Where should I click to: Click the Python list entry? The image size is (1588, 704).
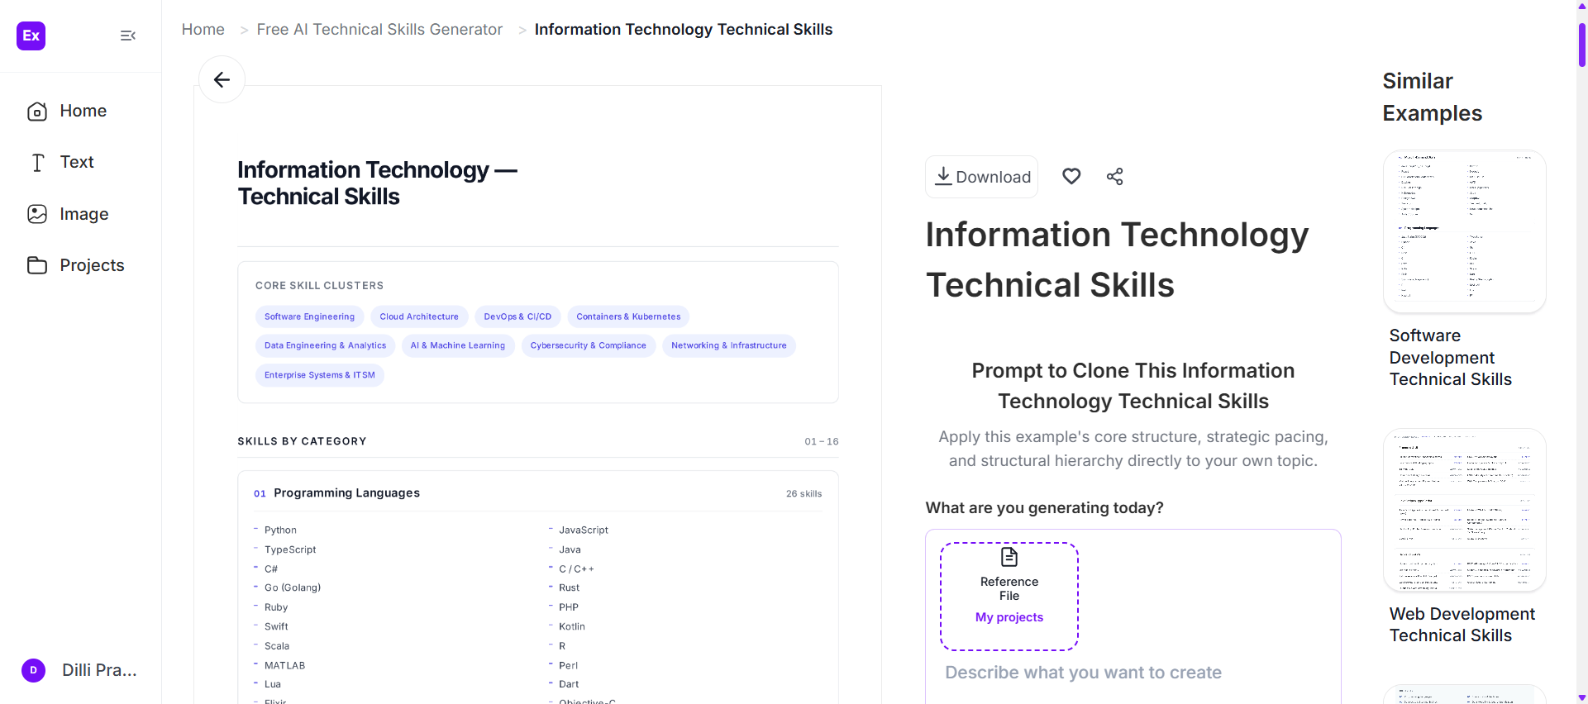[x=280, y=530]
